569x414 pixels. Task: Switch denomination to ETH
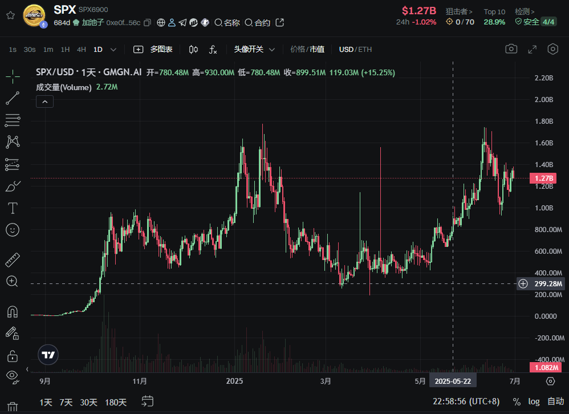365,50
